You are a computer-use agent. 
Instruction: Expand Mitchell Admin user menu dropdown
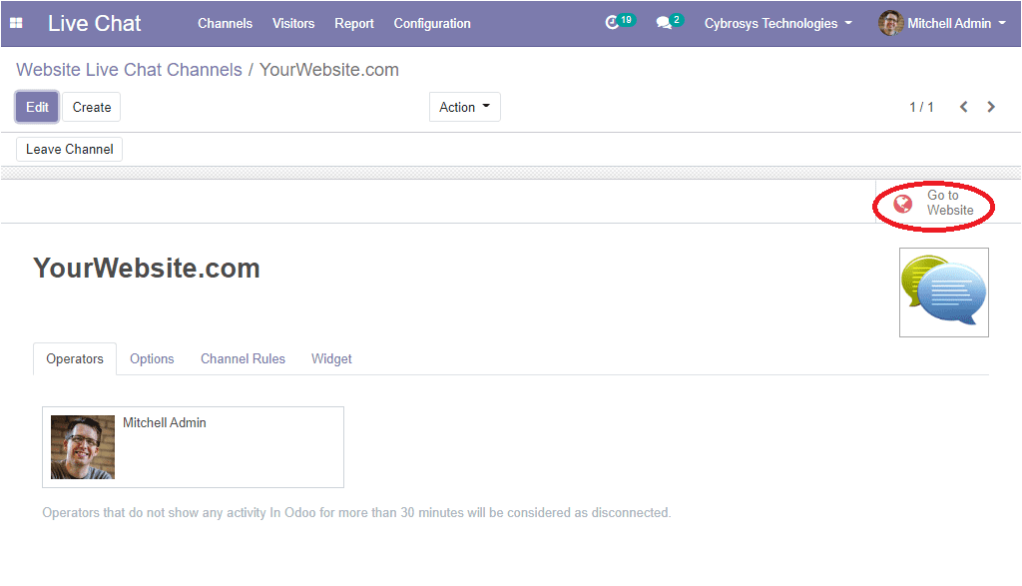[956, 24]
